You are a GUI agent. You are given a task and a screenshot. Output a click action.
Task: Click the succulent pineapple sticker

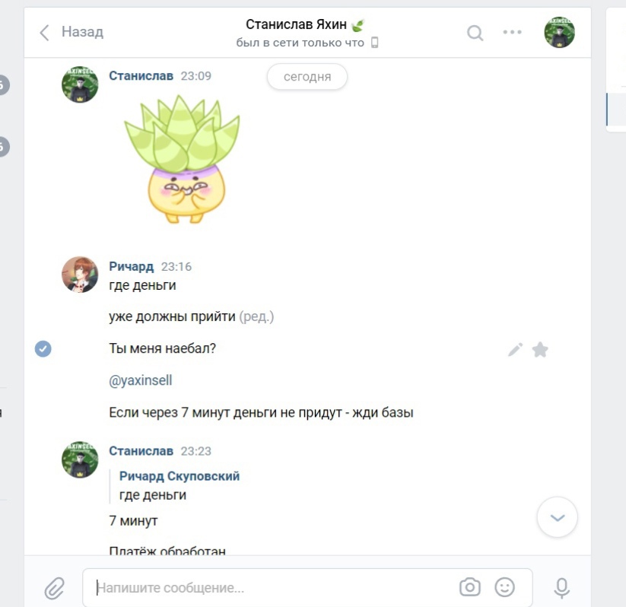point(182,159)
